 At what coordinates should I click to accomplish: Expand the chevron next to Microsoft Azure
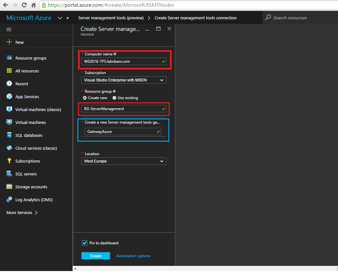tap(60, 18)
